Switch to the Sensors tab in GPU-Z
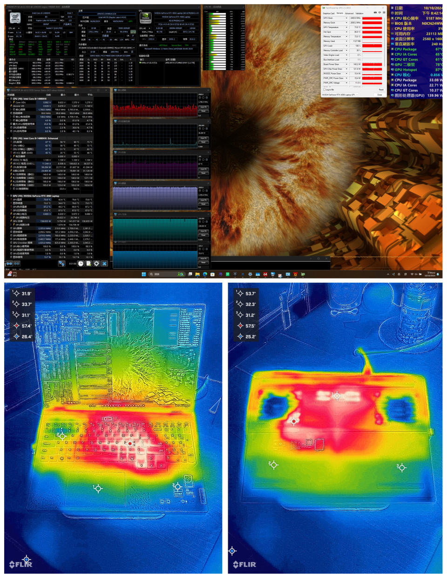The width and height of the screenshot is (447, 578). point(340,13)
